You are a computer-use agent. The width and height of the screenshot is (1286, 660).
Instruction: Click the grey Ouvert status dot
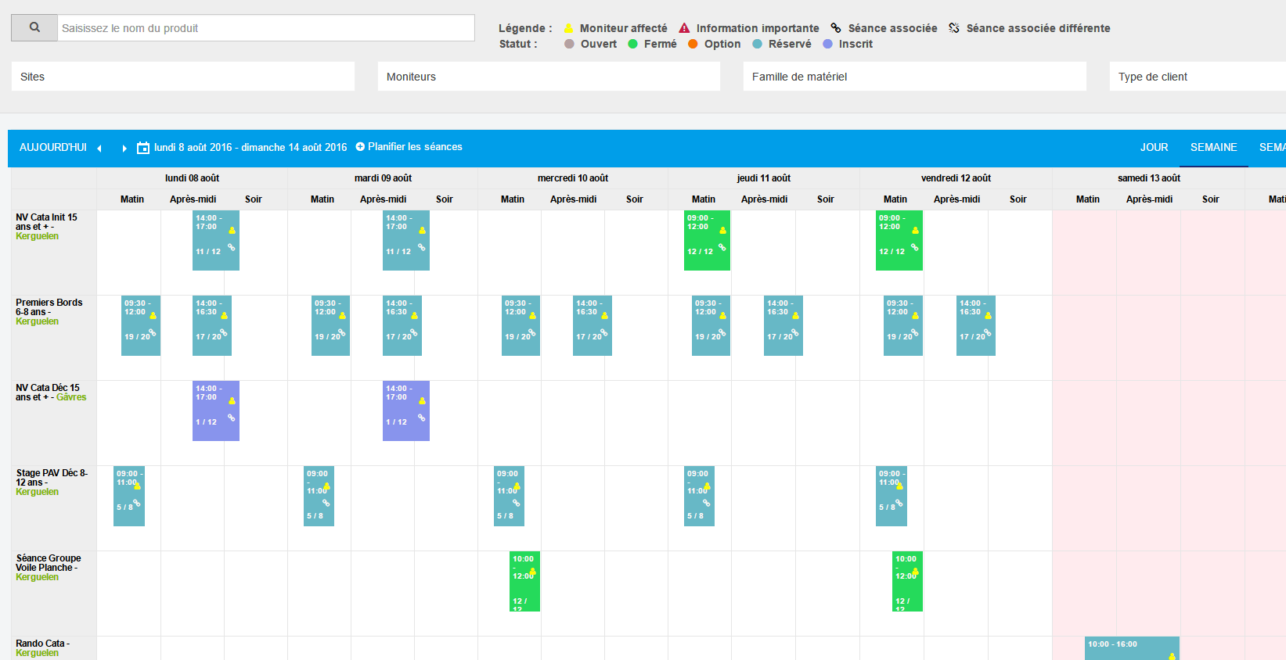[569, 44]
